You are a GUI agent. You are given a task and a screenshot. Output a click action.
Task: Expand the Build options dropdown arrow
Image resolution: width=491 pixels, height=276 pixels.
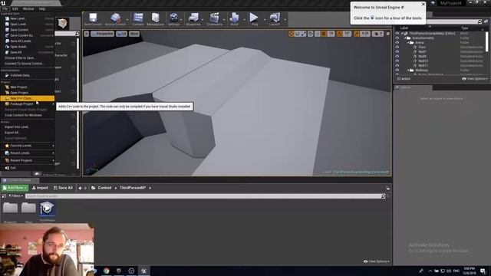pyautogui.click(x=244, y=20)
